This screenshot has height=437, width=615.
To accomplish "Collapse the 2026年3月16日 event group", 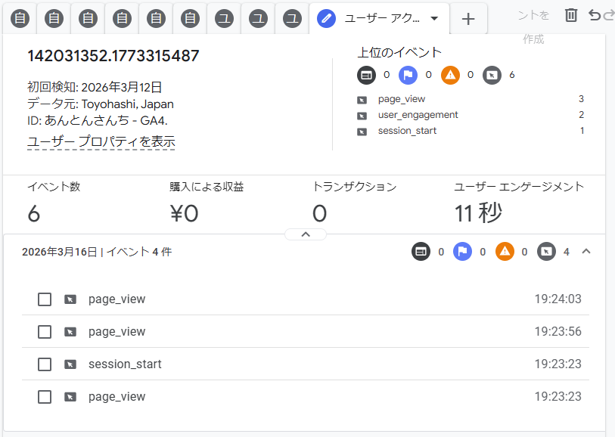I will [585, 252].
